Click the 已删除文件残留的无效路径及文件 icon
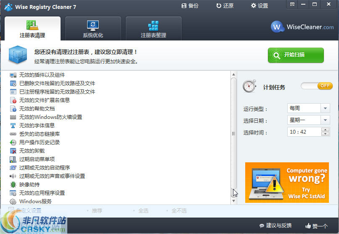This screenshot has height=234, width=339. point(13,83)
